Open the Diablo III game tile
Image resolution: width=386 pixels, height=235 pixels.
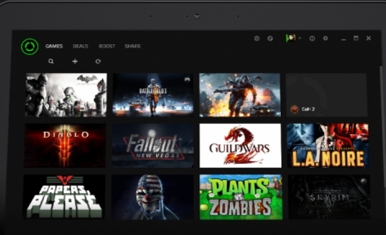pyautogui.click(x=65, y=145)
